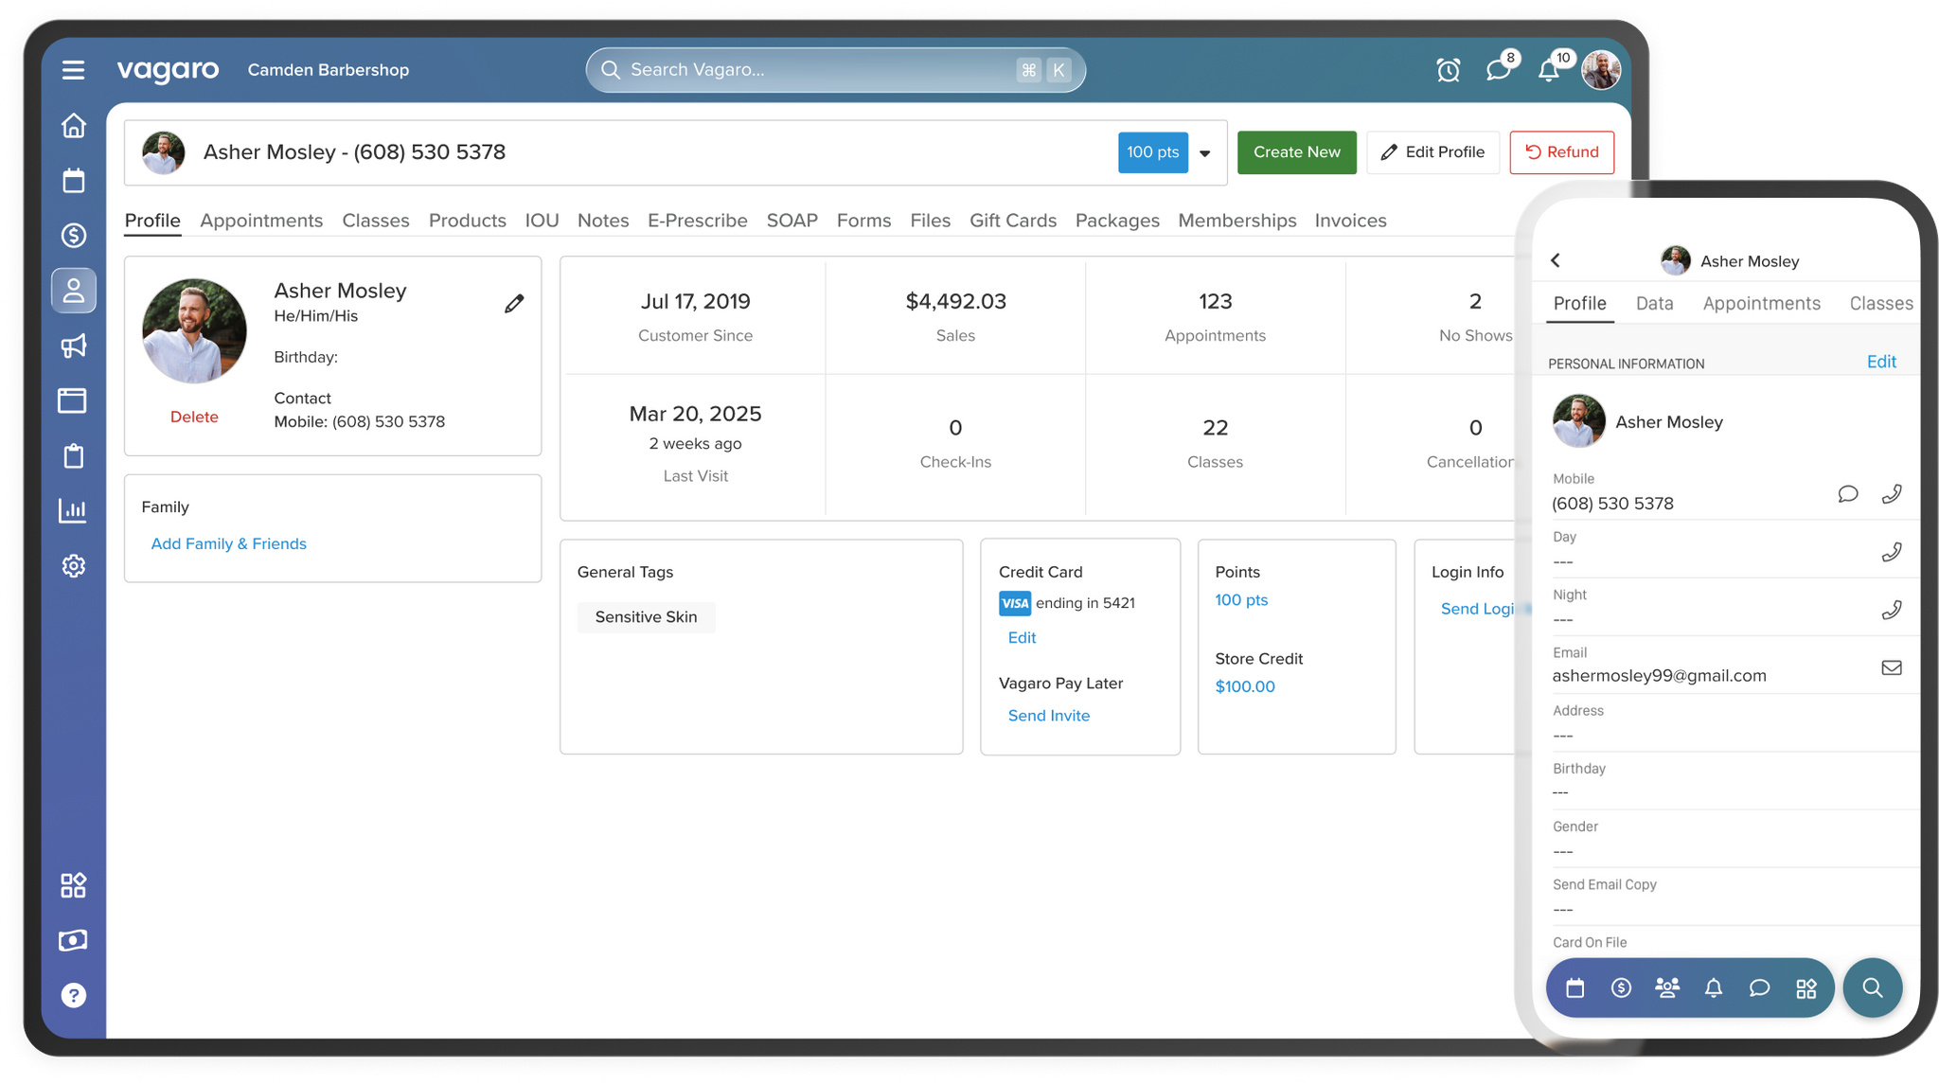The width and height of the screenshot is (1939, 1084).
Task: Open the cash money icon in the sidebar
Action: [73, 940]
